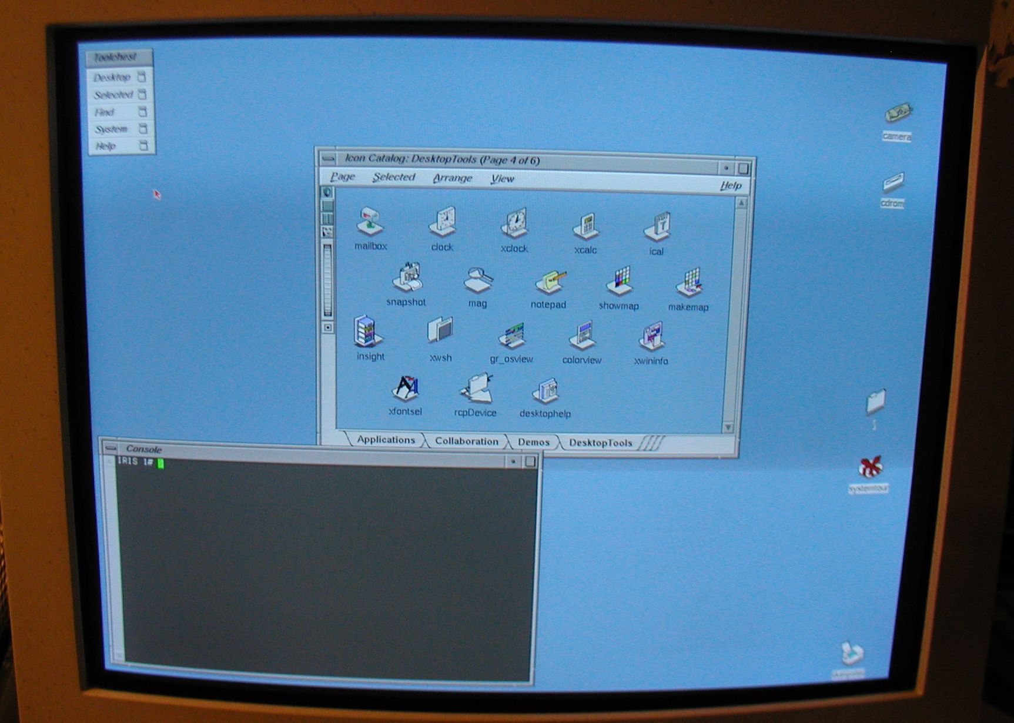Select the xwininfo icon
The width and height of the screenshot is (1014, 723).
[651, 336]
